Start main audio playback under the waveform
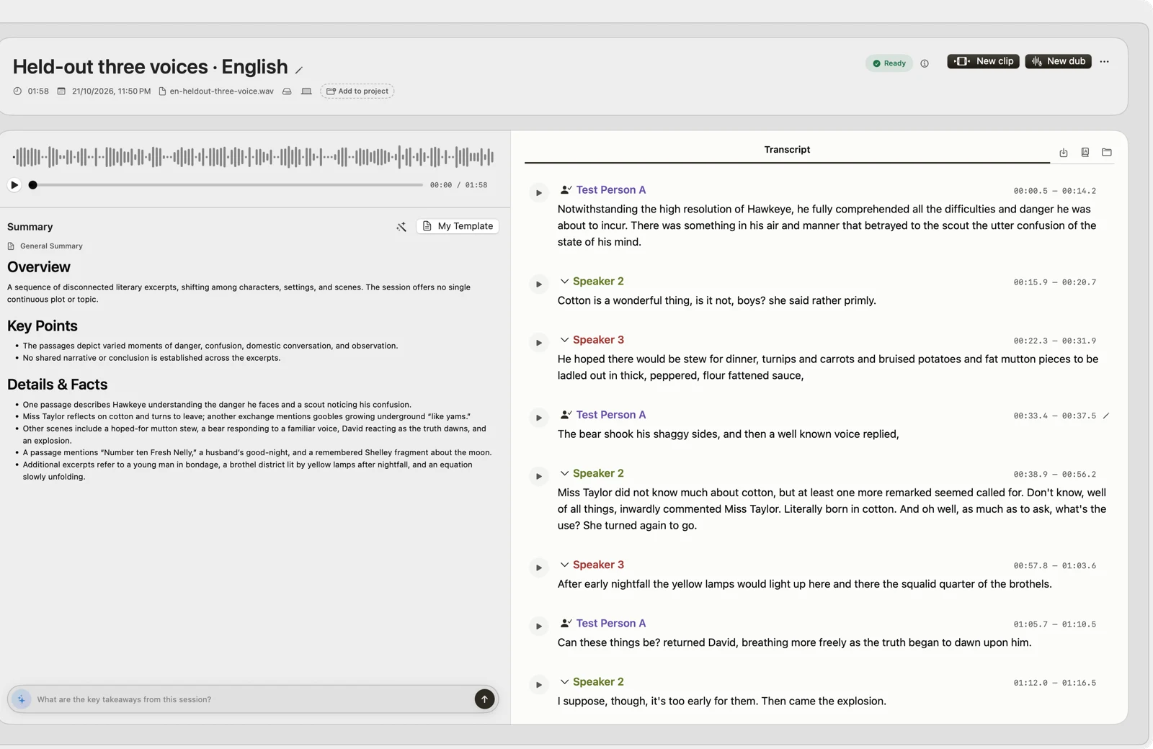Image resolution: width=1153 pixels, height=749 pixels. coord(14,185)
